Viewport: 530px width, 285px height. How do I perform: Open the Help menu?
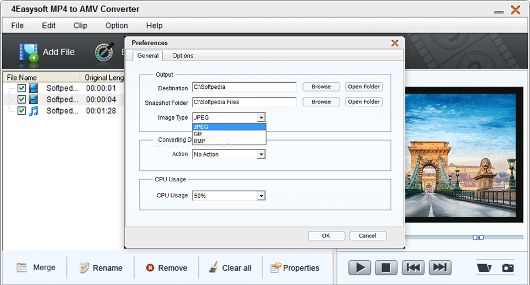(154, 26)
